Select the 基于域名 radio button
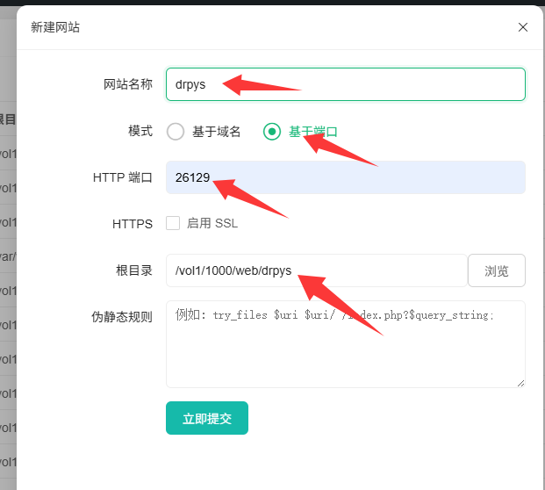The image size is (545, 490). click(176, 132)
